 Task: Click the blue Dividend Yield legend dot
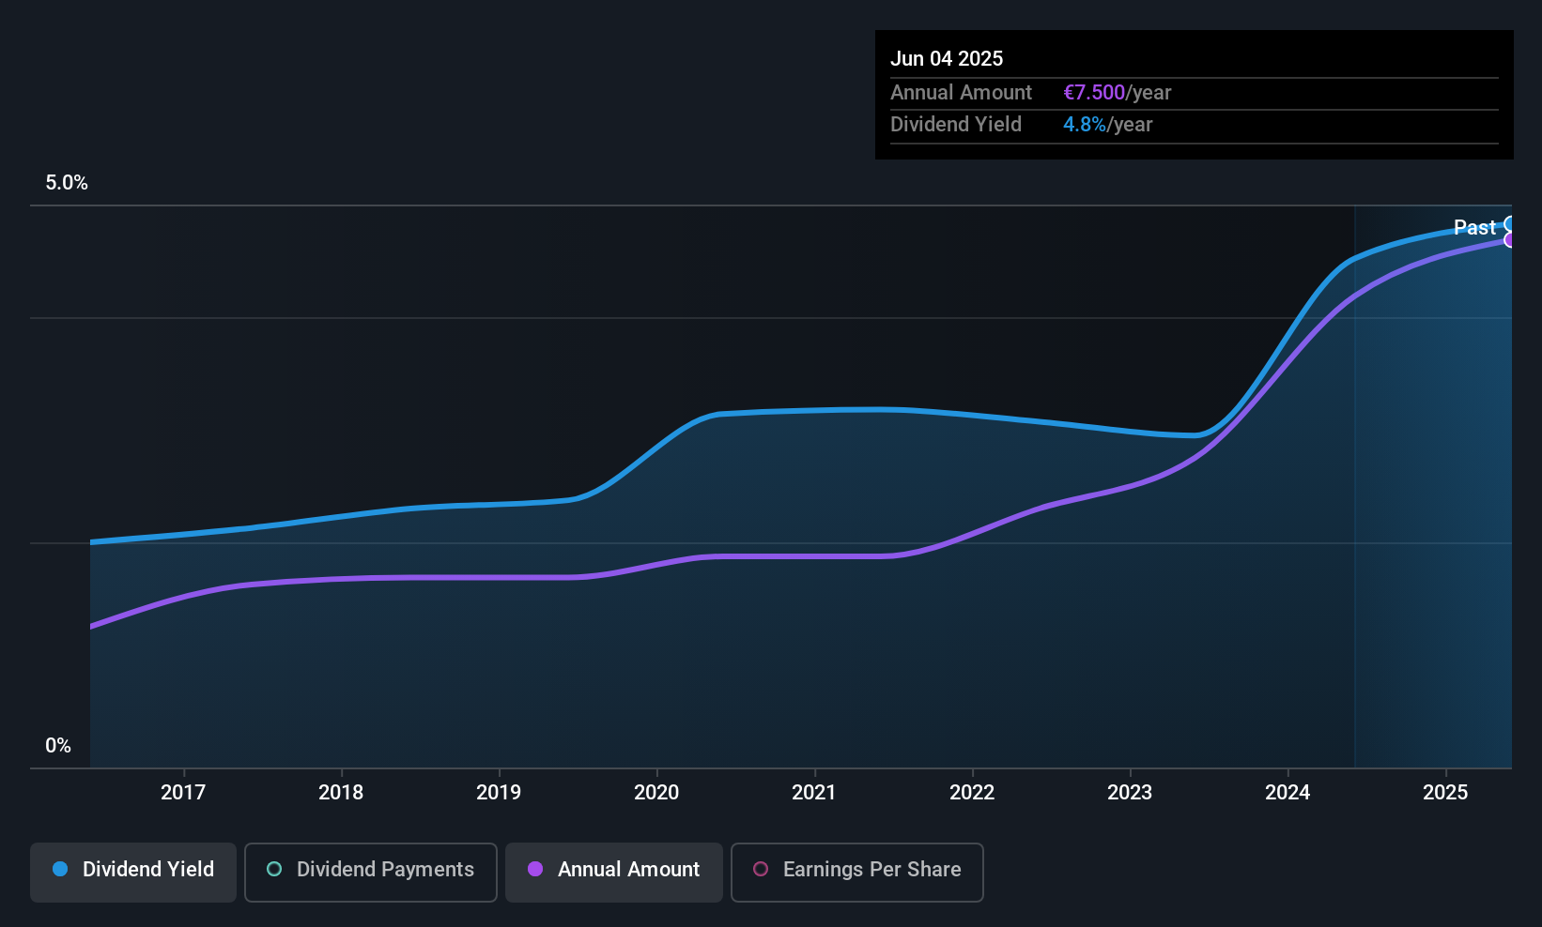(x=60, y=869)
